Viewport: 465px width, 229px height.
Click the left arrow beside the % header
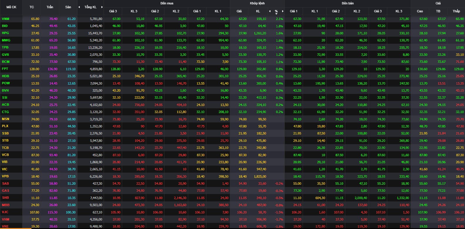(x=270, y=11)
